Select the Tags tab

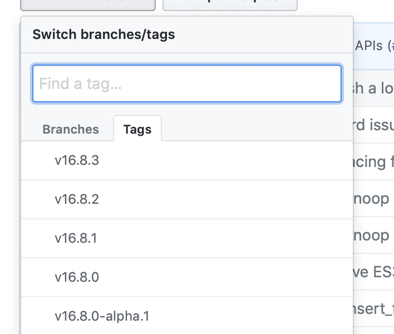[x=137, y=129]
